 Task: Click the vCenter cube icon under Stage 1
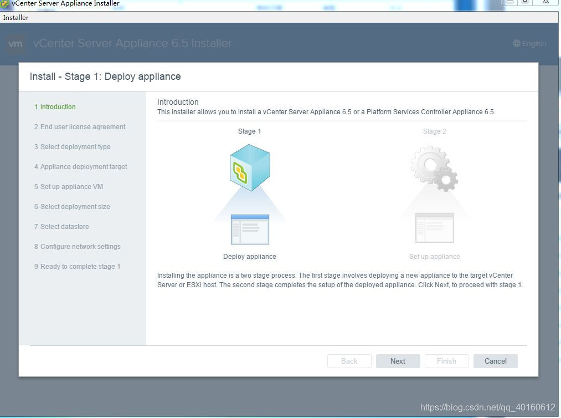[250, 167]
